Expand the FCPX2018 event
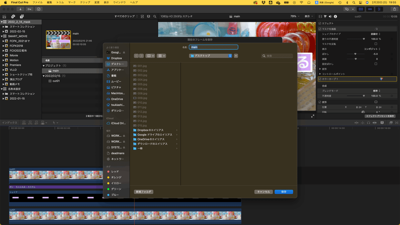 3,46
